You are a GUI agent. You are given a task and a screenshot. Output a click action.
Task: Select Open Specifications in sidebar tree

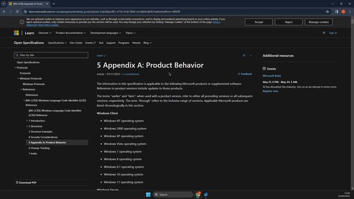point(28,62)
